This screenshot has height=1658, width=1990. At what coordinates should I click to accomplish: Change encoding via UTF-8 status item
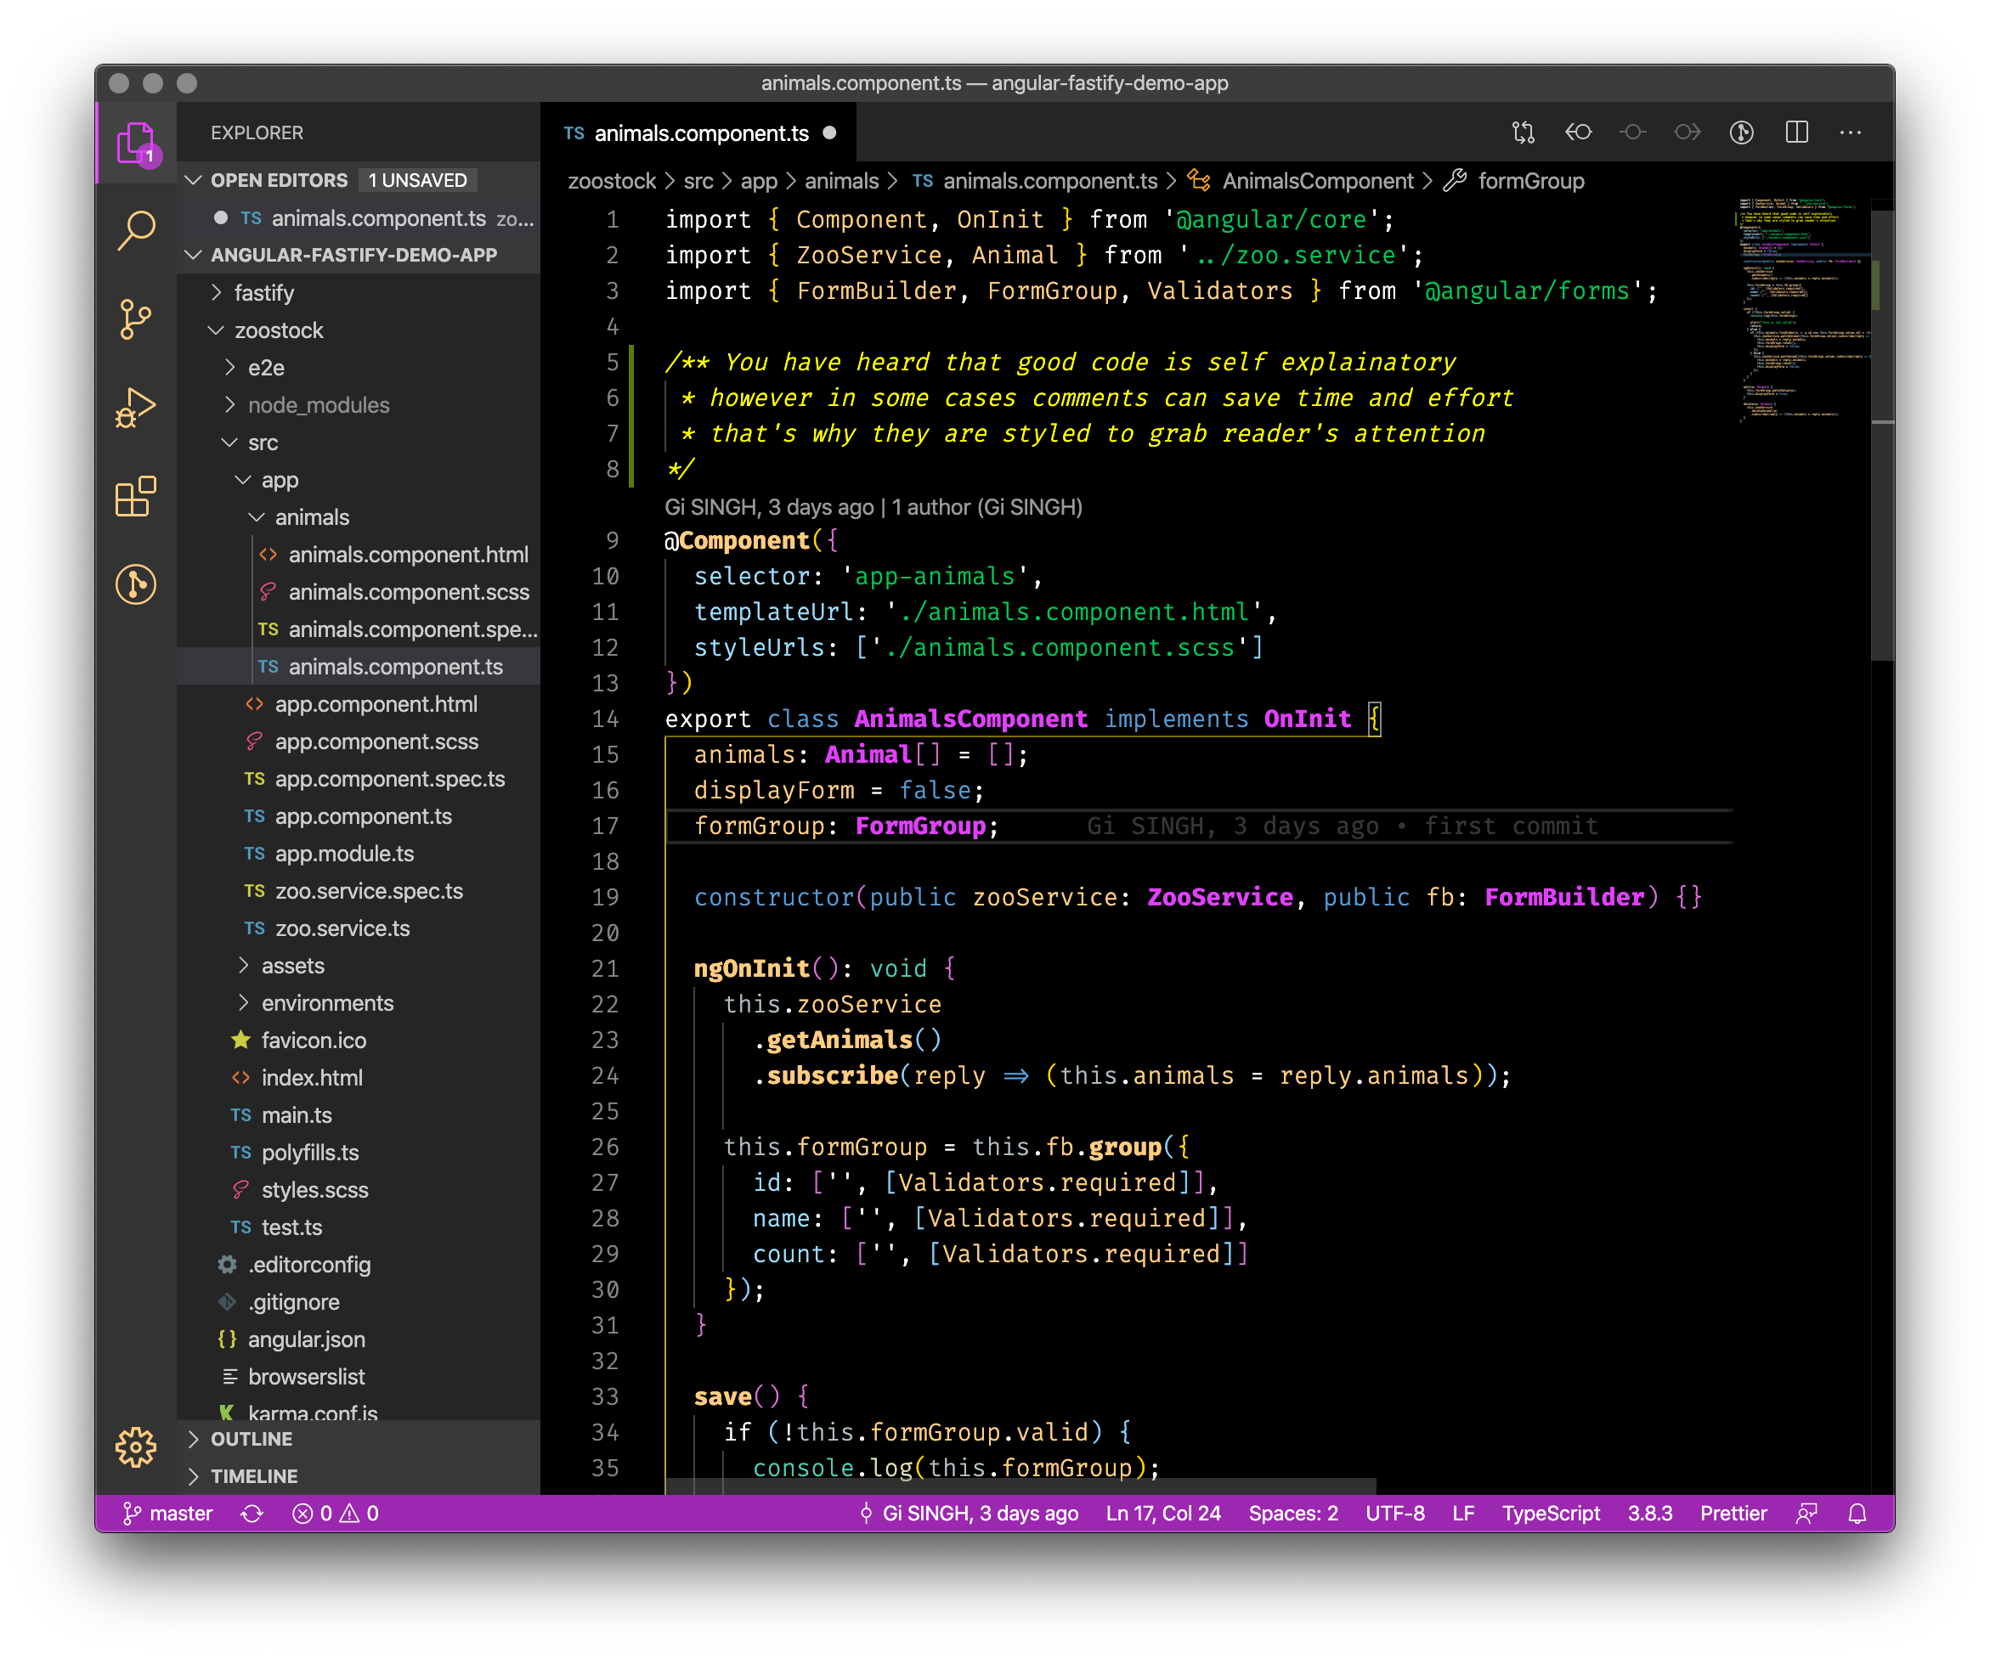click(1395, 1513)
